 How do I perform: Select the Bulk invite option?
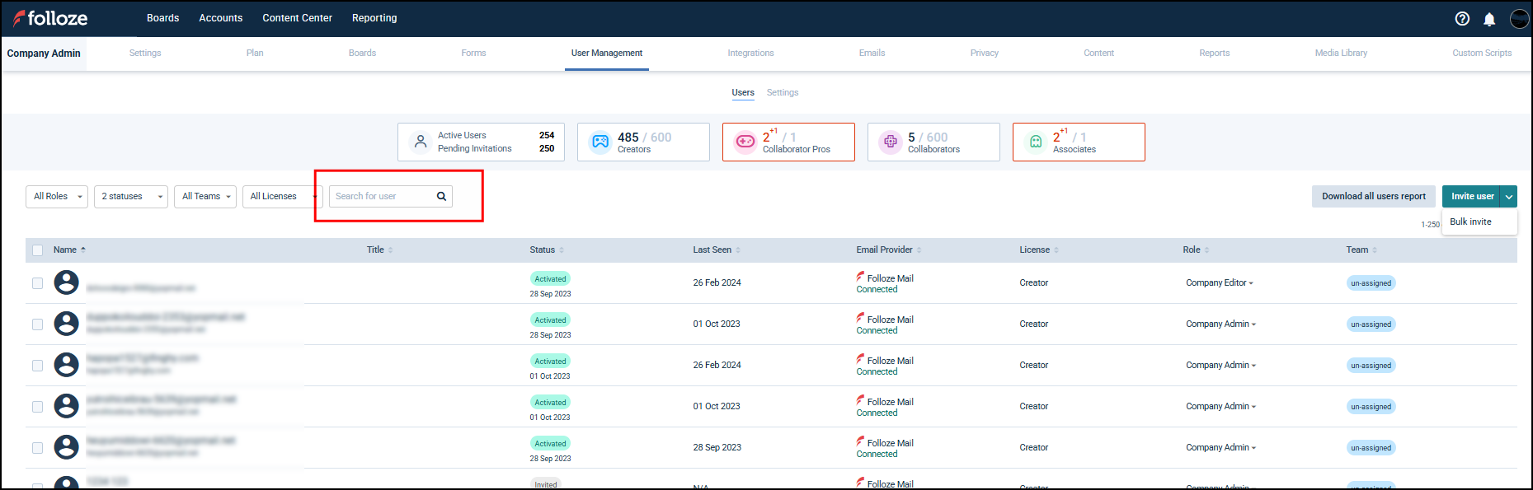1470,222
